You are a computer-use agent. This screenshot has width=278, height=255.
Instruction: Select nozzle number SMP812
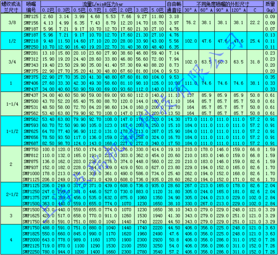(x=31, y=156)
